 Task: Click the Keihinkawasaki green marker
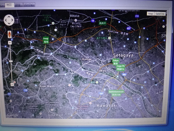point(116,93)
